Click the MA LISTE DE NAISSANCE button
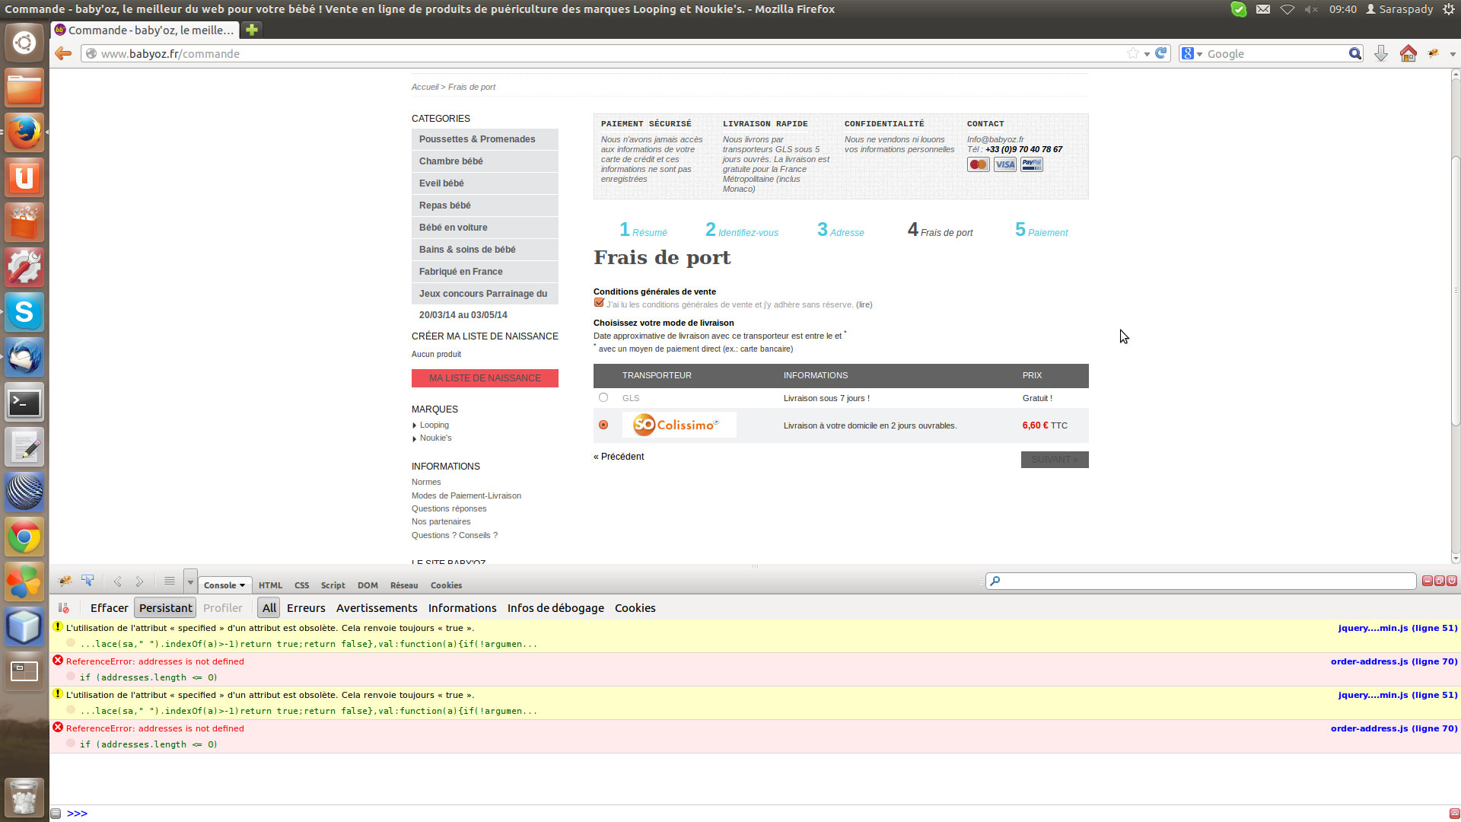The width and height of the screenshot is (1461, 822). pos(485,378)
